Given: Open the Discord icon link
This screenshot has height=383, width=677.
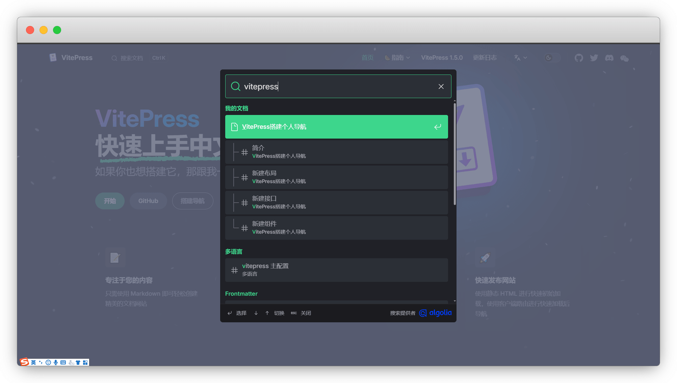Looking at the screenshot, I should tap(609, 58).
